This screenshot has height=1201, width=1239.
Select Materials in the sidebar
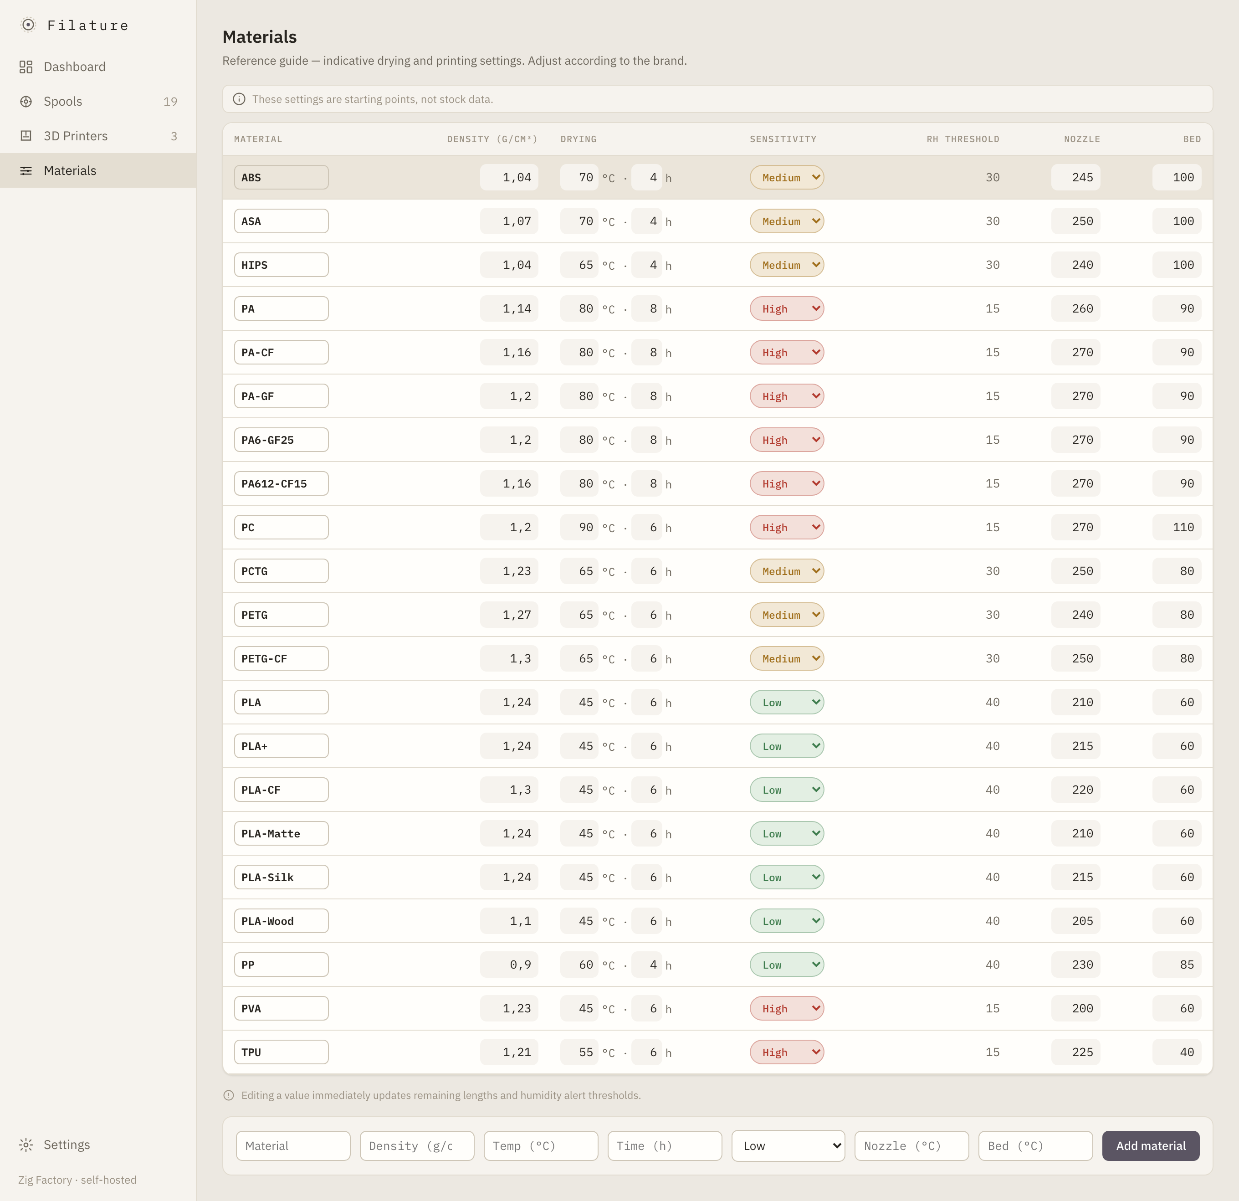coord(98,171)
